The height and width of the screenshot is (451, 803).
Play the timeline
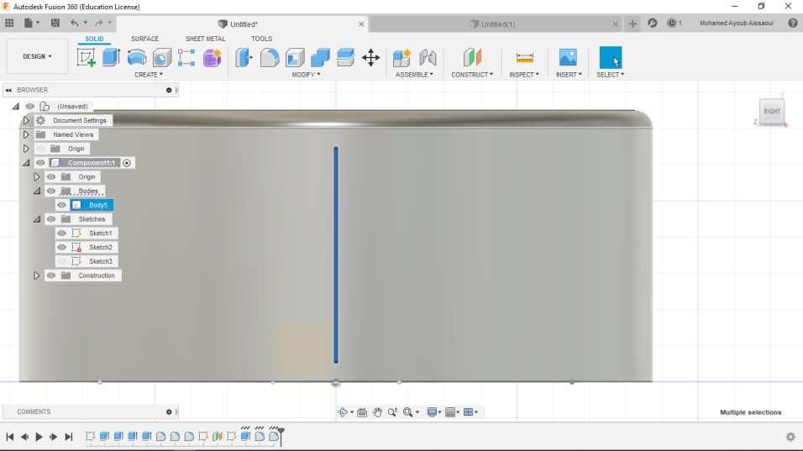tap(39, 437)
